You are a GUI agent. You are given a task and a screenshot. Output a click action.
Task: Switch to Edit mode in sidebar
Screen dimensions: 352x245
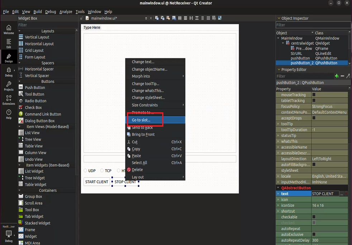click(x=9, y=43)
